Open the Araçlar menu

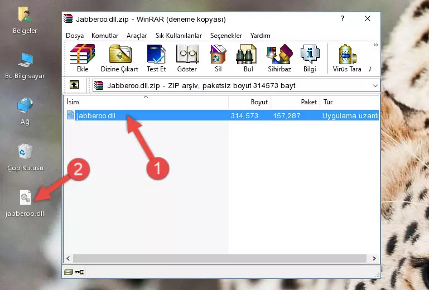pos(137,36)
